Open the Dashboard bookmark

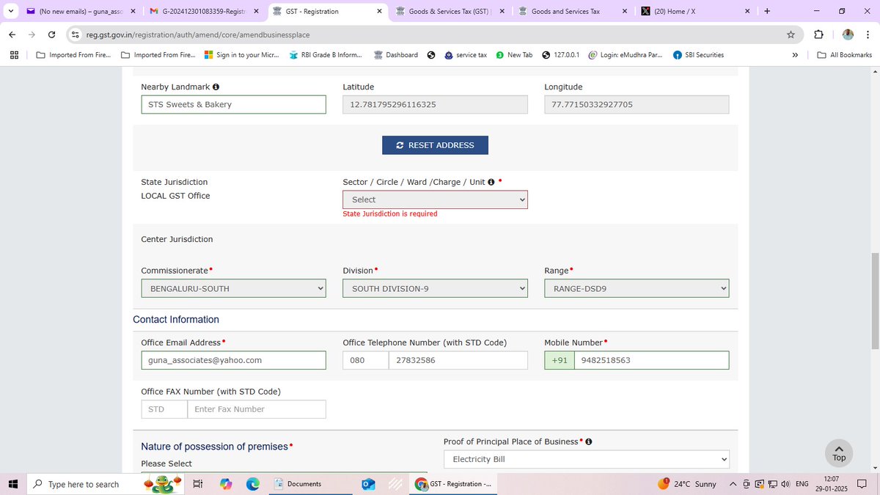tap(396, 55)
